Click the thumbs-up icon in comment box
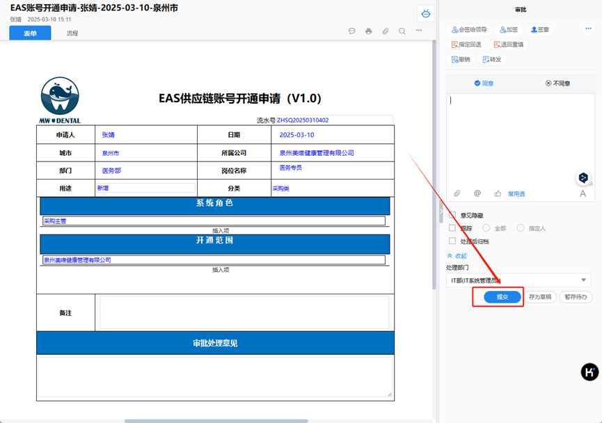This screenshot has height=423, width=602. coord(498,193)
